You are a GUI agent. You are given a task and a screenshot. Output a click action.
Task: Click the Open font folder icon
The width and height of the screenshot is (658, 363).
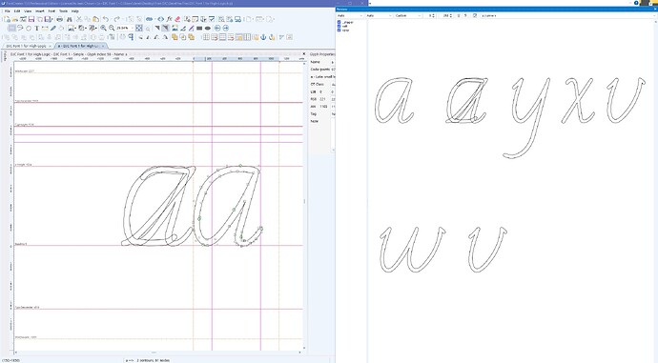(15, 19)
